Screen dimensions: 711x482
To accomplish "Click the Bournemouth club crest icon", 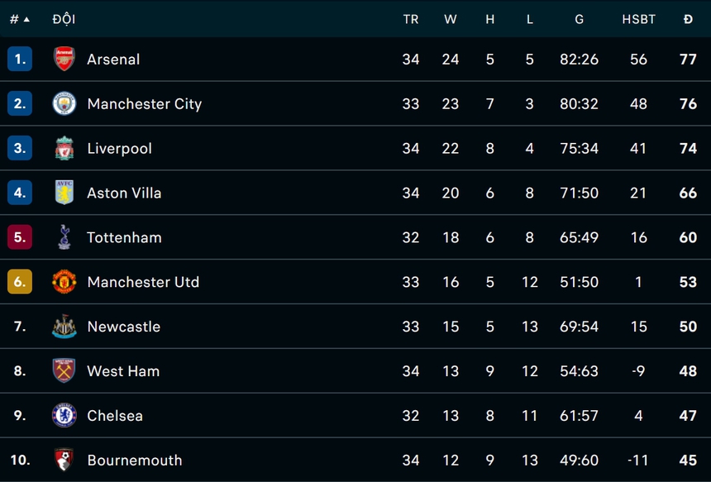I will pyautogui.click(x=64, y=461).
